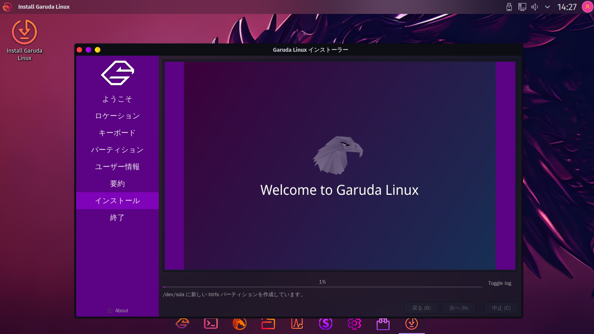Click Welcome to Garuda Linux text
Screen dimensions: 594x334
pyautogui.click(x=340, y=190)
